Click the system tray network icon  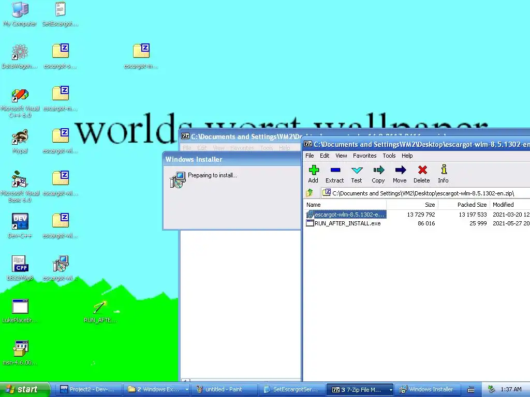point(492,389)
